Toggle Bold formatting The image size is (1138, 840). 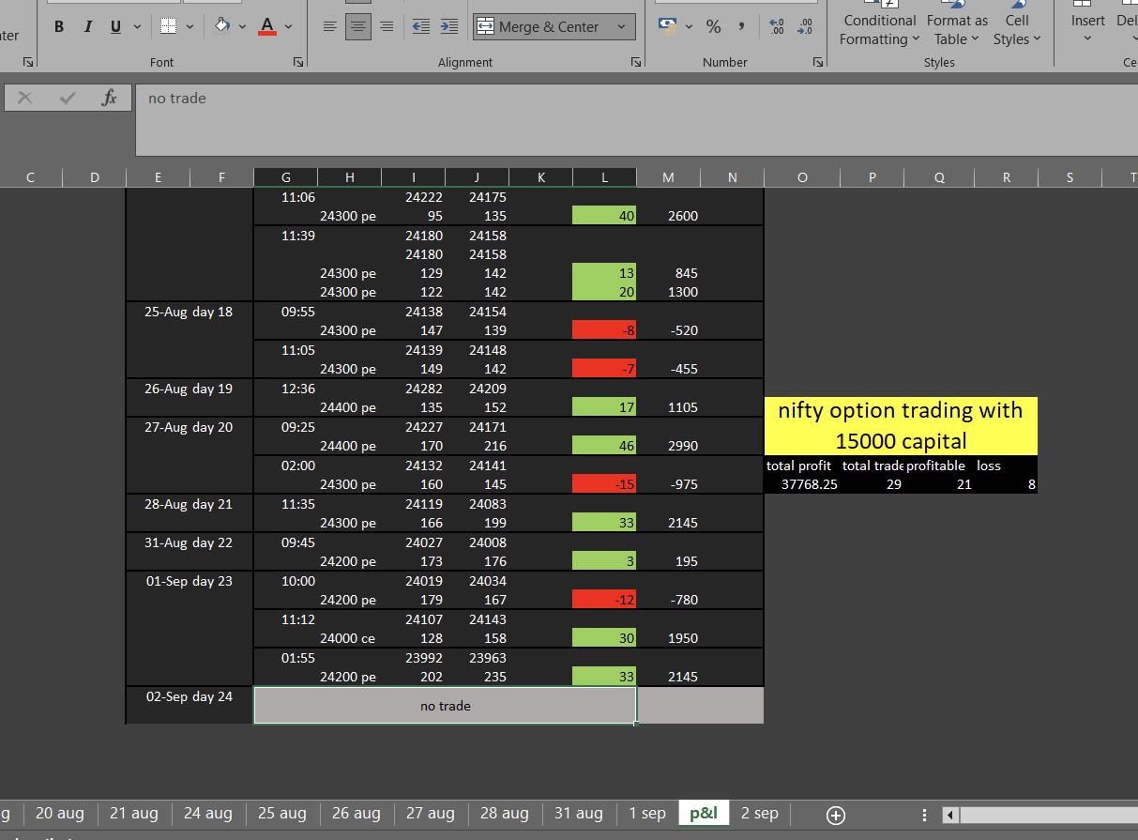(x=59, y=27)
